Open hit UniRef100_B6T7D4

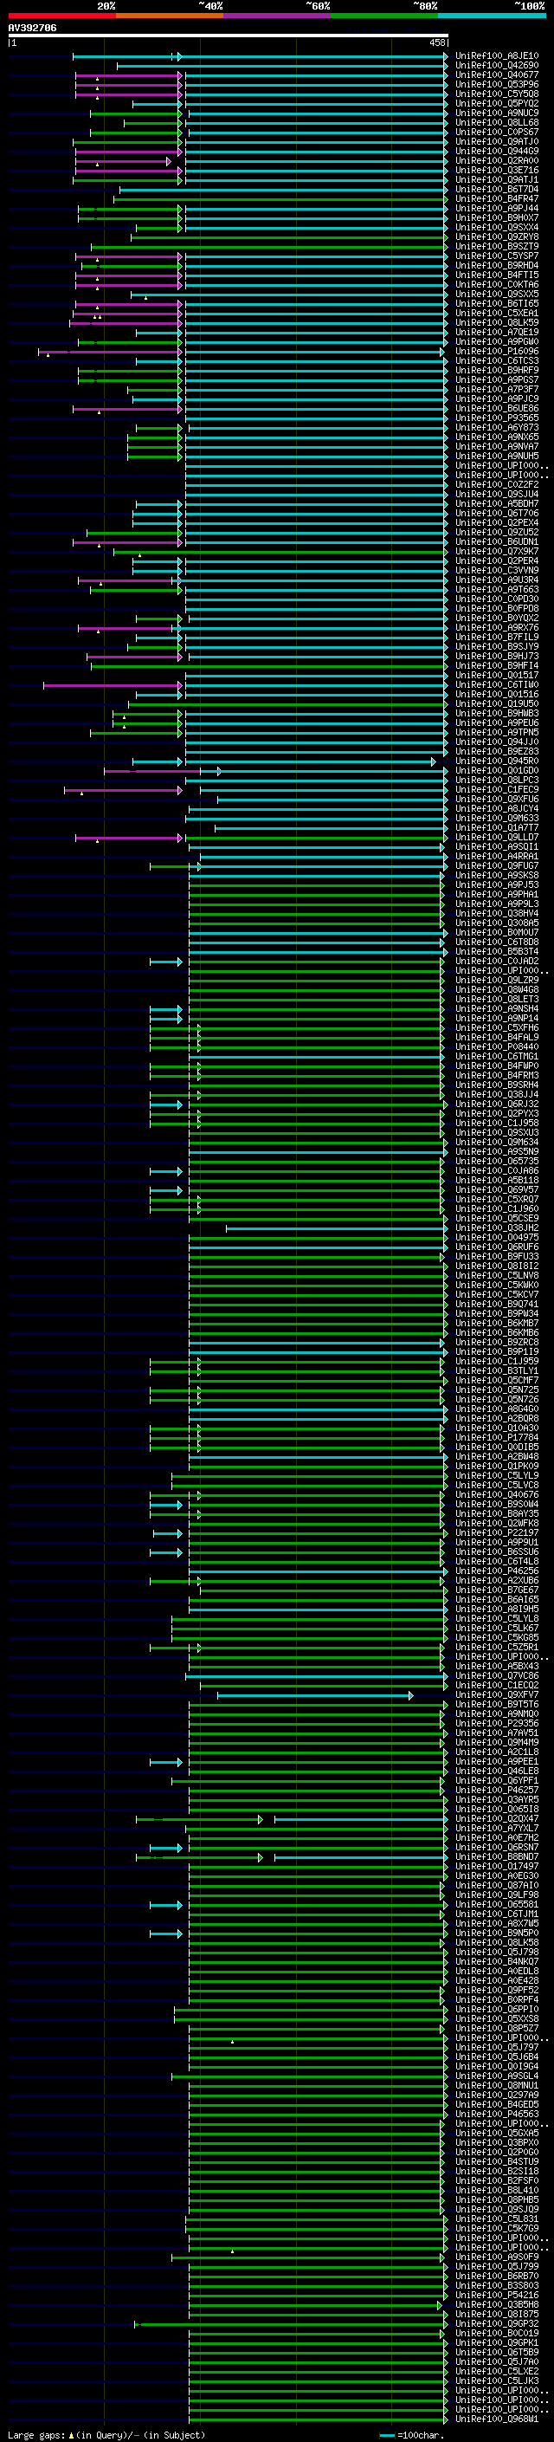pos(496,189)
